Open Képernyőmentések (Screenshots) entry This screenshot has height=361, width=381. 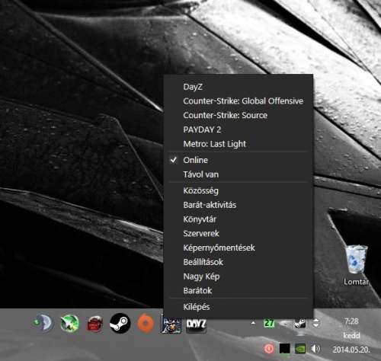[x=238, y=248]
